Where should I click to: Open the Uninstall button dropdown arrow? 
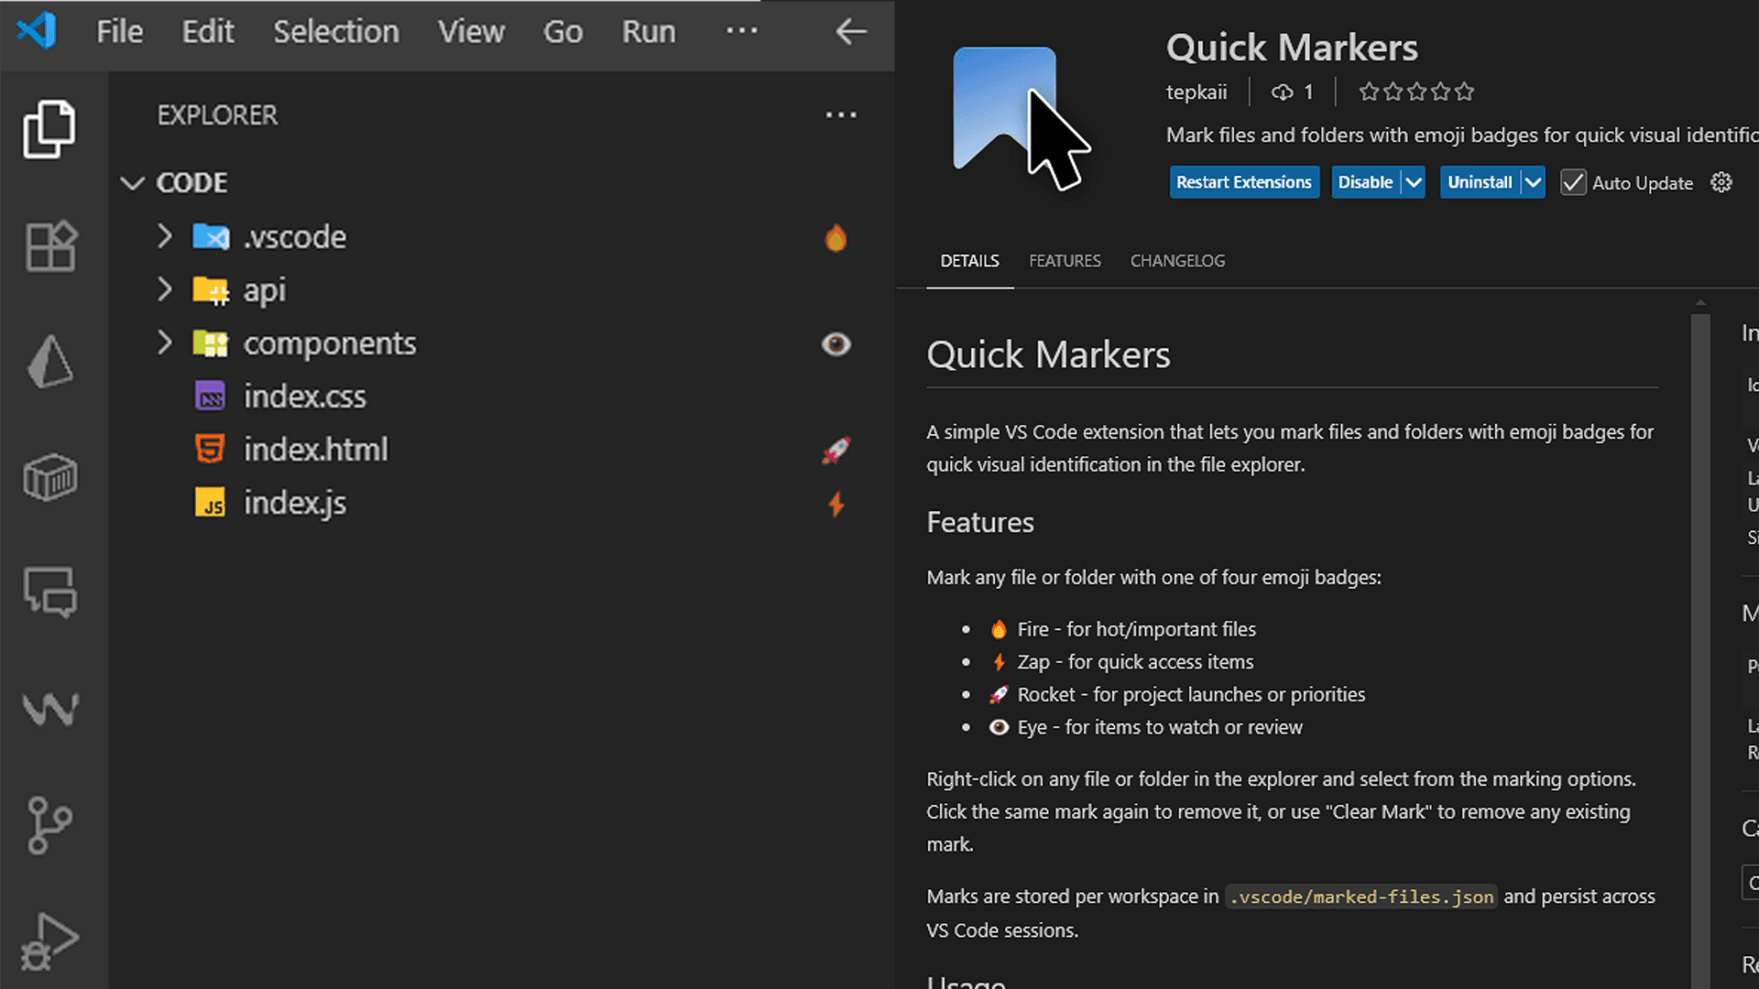coord(1533,182)
